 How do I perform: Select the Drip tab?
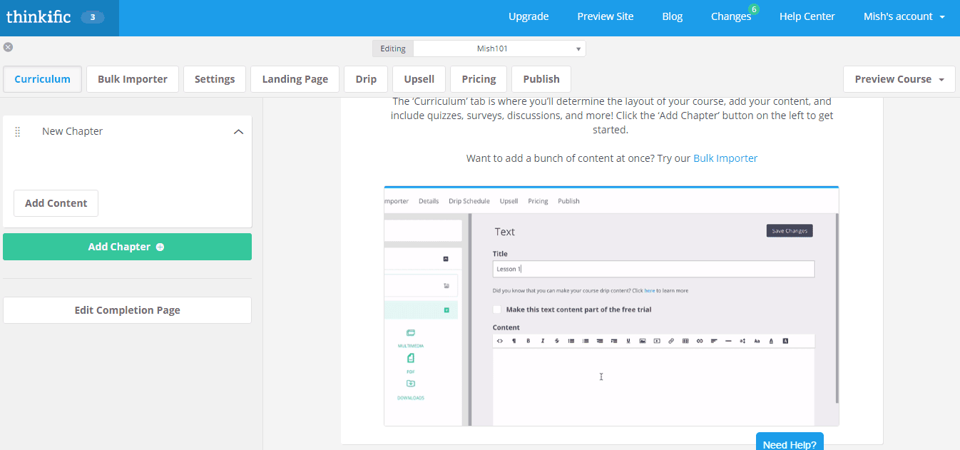(x=366, y=79)
